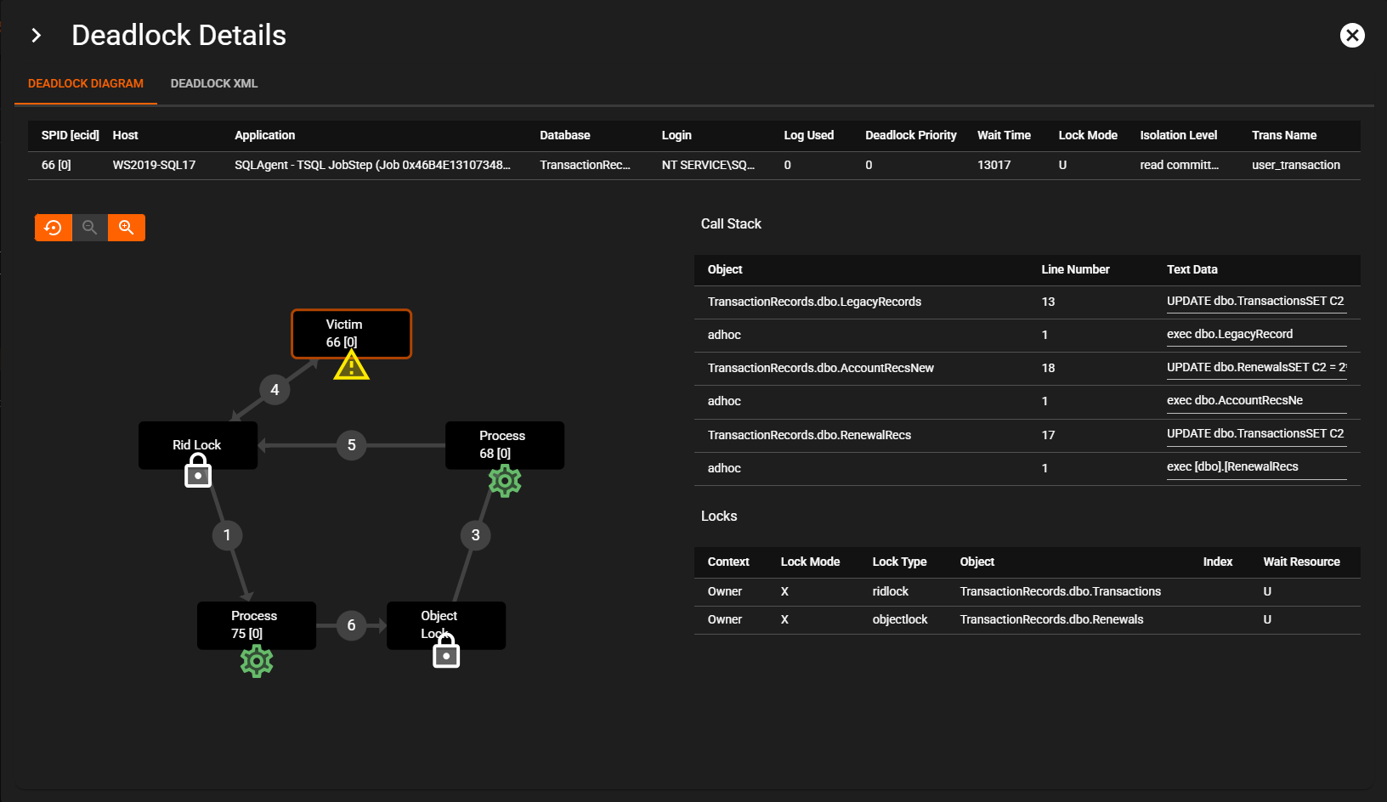Click the zoom in magnifier icon
This screenshot has height=802, width=1387.
127,228
